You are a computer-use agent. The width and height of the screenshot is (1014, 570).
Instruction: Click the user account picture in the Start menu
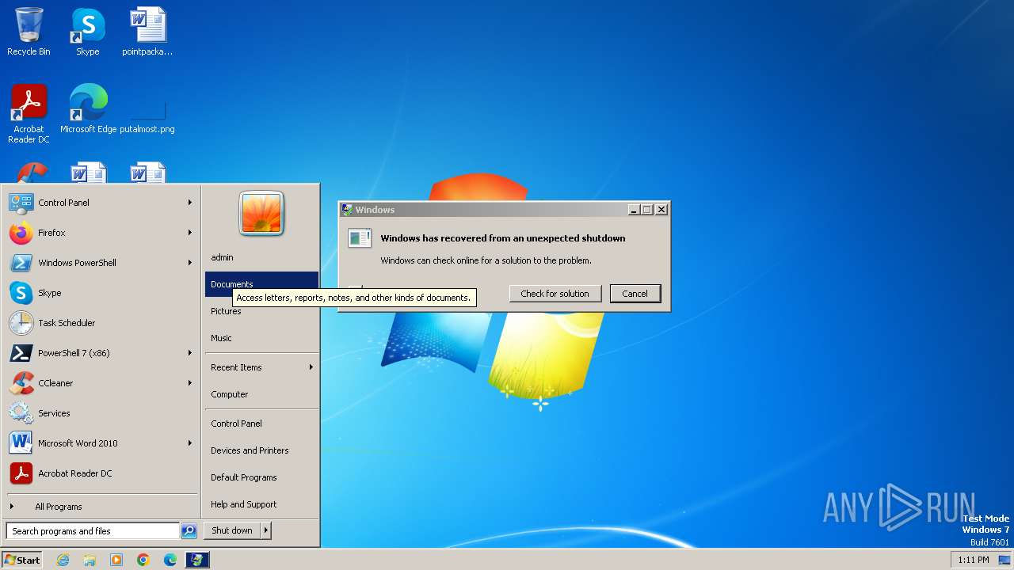[261, 213]
